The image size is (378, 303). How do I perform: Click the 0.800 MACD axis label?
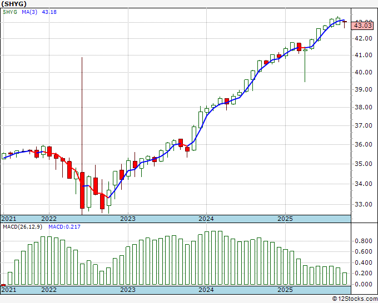(x=364, y=241)
